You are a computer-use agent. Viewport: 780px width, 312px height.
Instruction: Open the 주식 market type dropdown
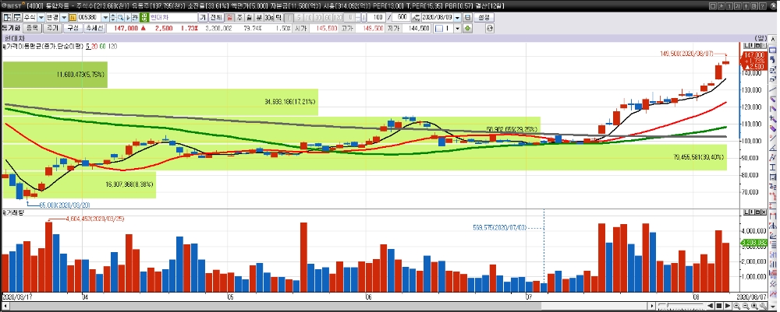(41, 18)
